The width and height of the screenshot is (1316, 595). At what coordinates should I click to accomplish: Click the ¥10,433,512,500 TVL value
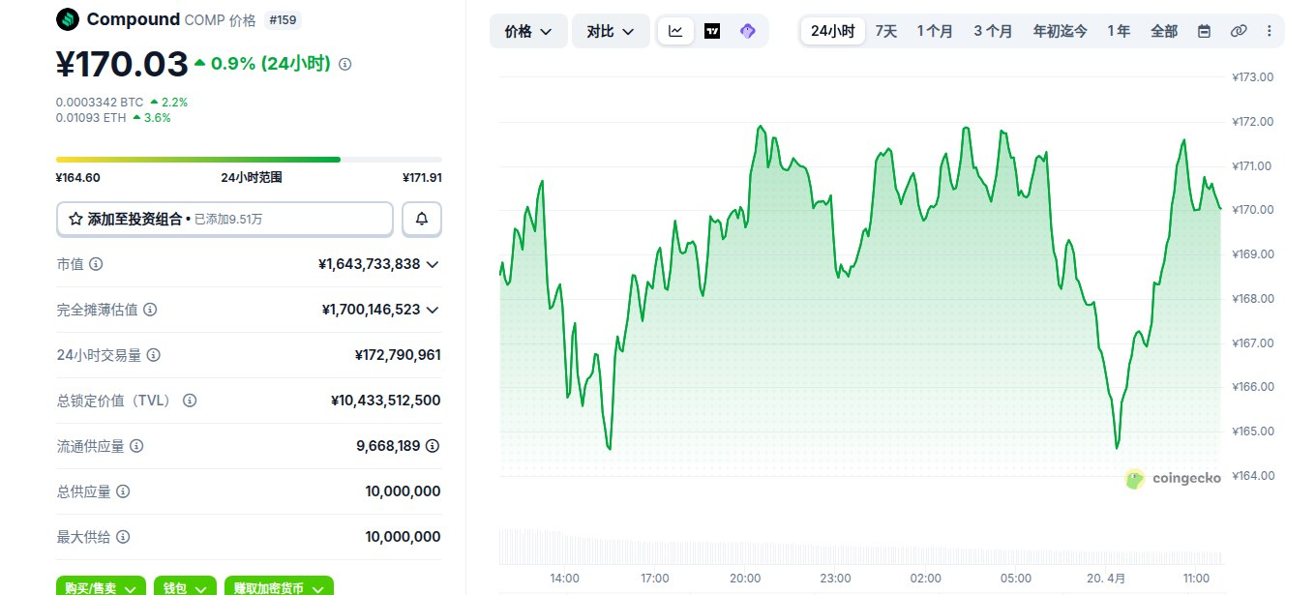386,401
